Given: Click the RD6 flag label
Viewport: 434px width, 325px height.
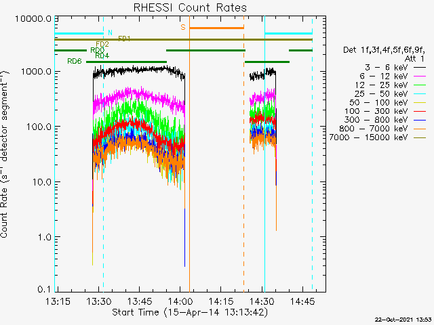Looking at the screenshot, I should click(75, 61).
